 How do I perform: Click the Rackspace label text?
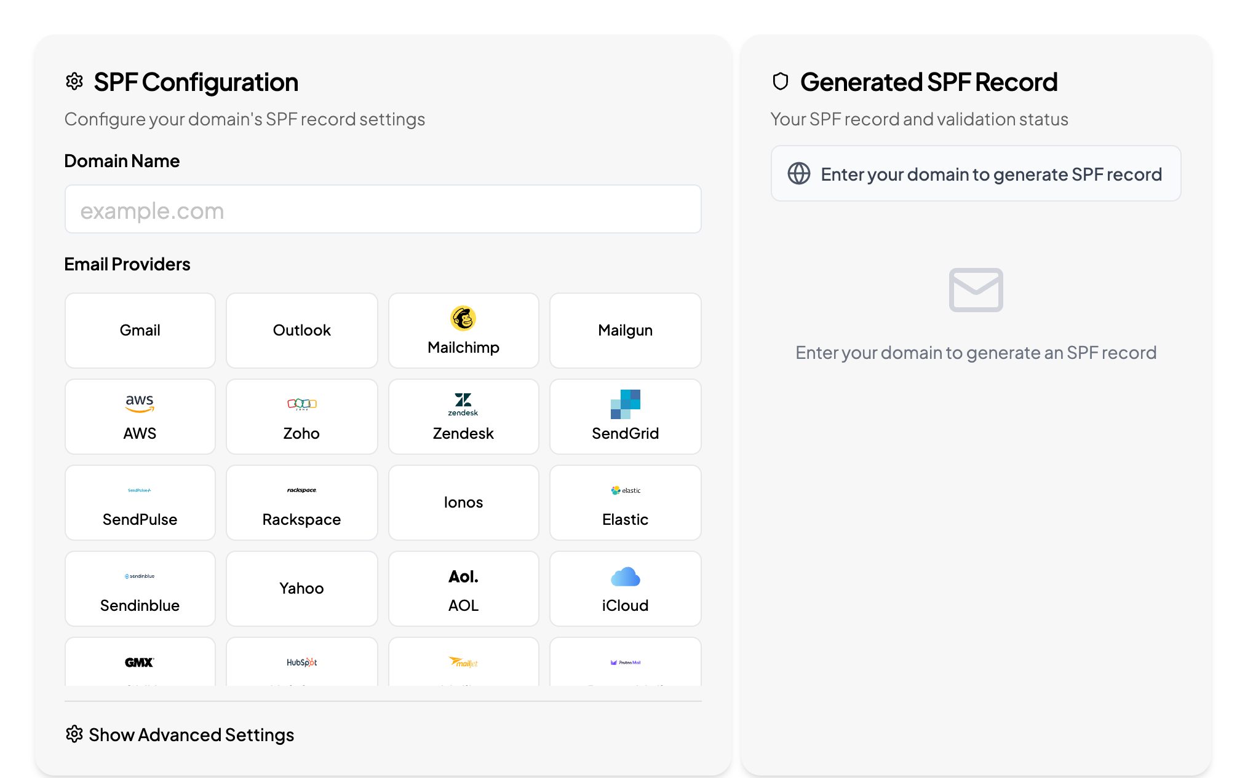click(x=301, y=520)
